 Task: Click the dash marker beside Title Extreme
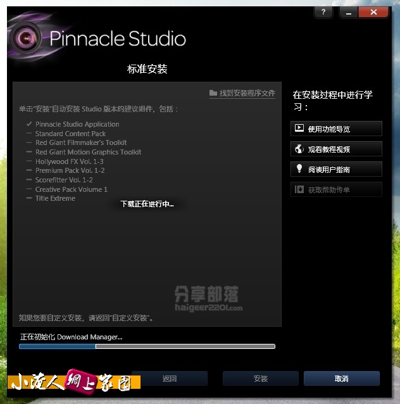coord(29,198)
